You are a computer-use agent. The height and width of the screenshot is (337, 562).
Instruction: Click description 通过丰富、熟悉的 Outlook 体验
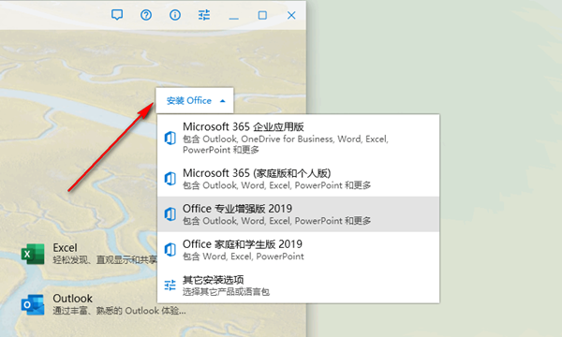[119, 311]
